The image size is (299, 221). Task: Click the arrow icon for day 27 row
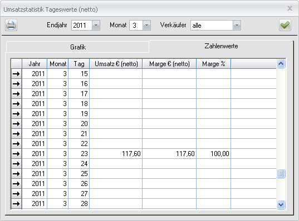pos(16,194)
